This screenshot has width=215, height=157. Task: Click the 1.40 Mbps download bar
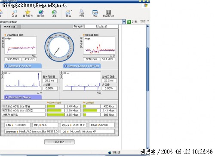point(56,106)
